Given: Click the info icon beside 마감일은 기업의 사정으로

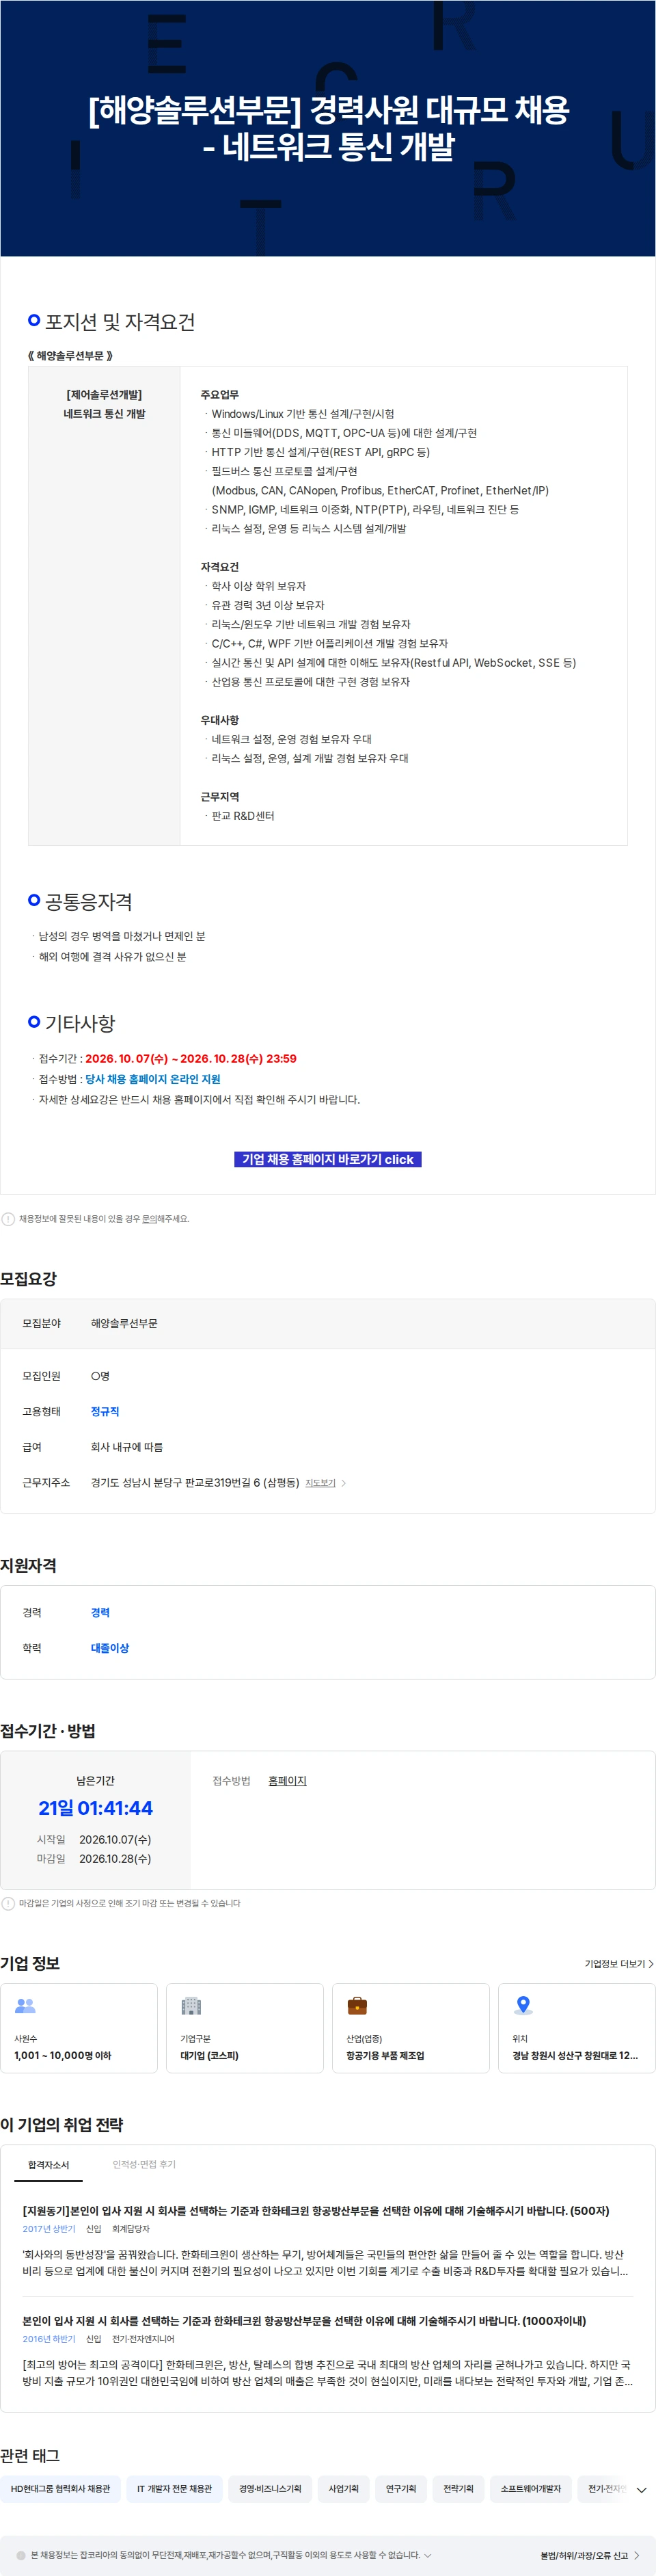Looking at the screenshot, I should click(8, 1903).
